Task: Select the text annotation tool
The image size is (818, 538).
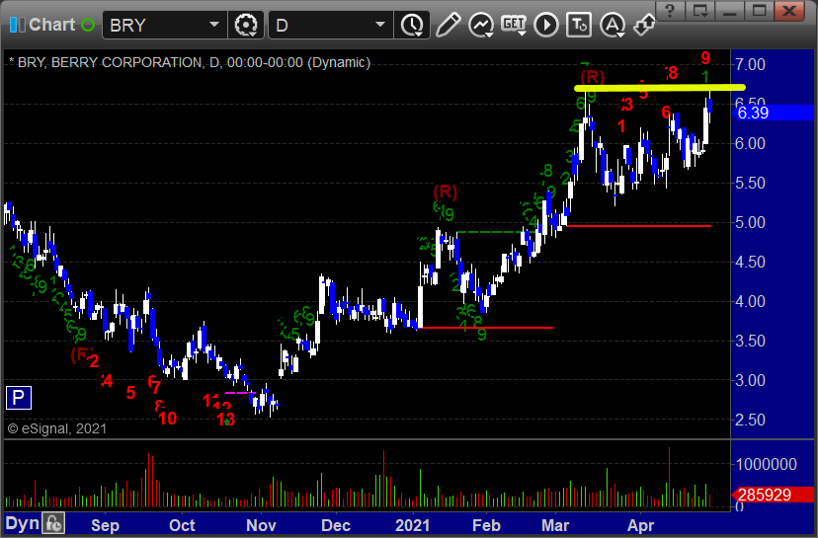Action: coord(579,25)
